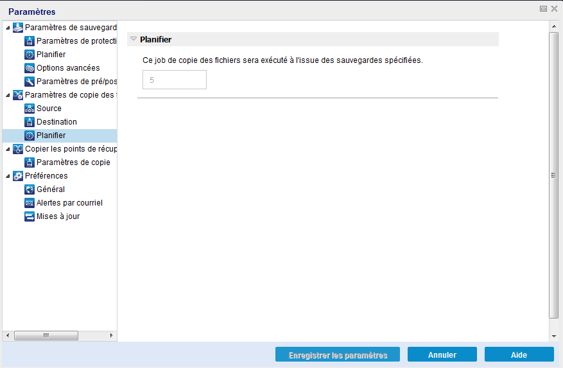
Task: Open Paramètres de copie tree item
Action: click(73, 162)
